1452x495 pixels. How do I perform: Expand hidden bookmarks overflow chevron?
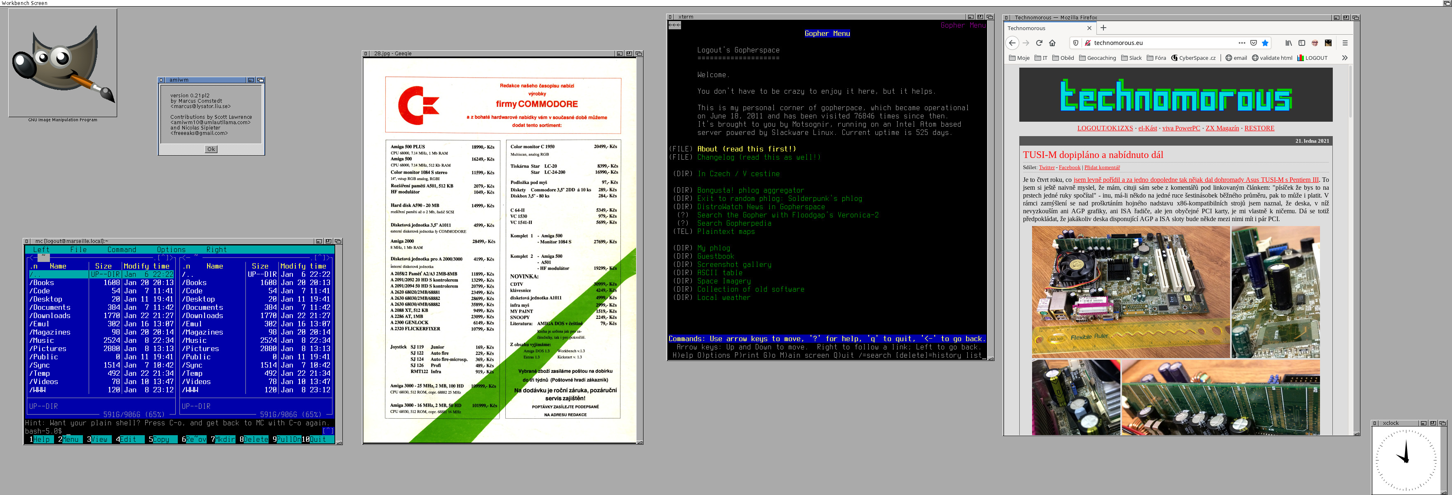(x=1344, y=57)
